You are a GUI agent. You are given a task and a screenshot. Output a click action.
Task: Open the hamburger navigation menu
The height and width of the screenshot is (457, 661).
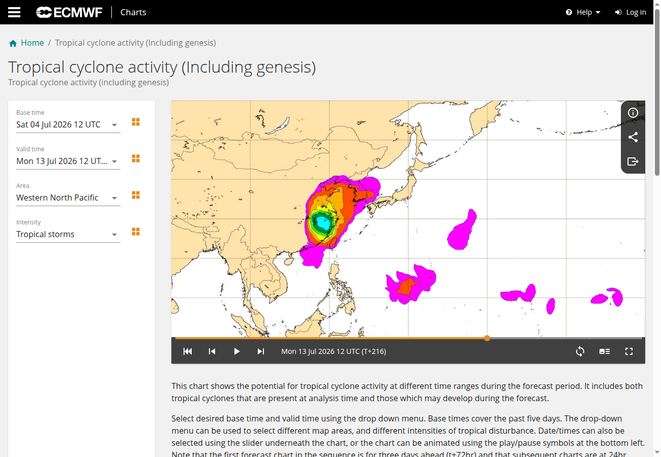point(14,12)
